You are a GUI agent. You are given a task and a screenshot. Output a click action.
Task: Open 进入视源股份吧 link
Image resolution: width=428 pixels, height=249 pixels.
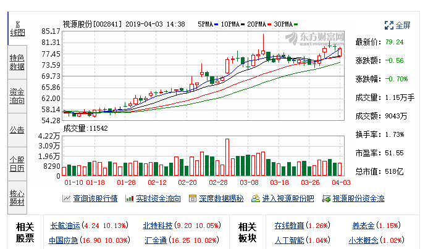(x=288, y=198)
